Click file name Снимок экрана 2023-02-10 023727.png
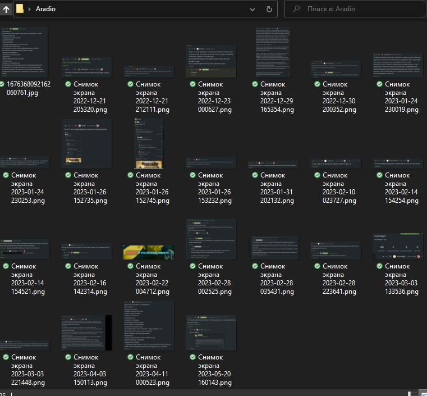Image resolution: width=427 pixels, height=396 pixels. click(340, 188)
